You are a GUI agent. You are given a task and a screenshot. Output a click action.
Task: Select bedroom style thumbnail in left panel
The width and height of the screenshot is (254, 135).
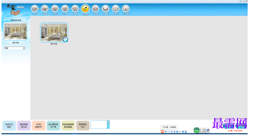tap(15, 31)
